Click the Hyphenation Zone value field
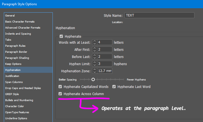 click(x=105, y=71)
